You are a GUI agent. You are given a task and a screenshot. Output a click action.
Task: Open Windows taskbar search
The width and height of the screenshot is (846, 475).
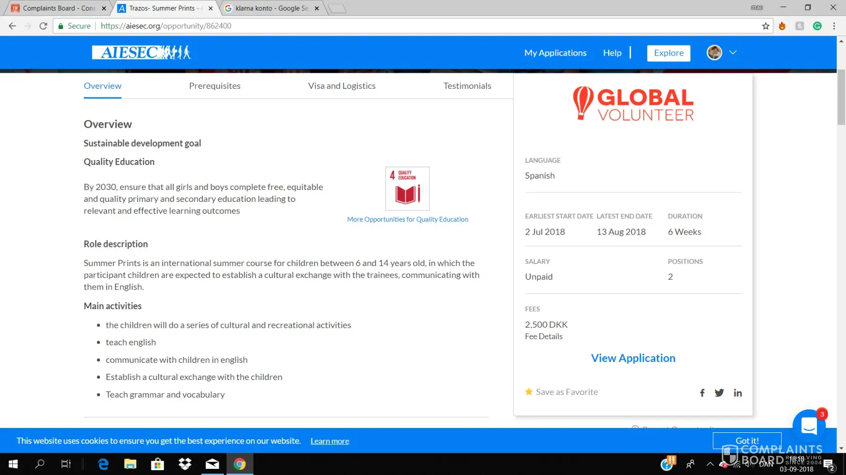(40, 464)
